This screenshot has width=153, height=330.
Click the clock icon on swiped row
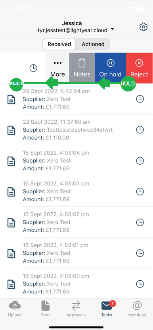[33, 68]
